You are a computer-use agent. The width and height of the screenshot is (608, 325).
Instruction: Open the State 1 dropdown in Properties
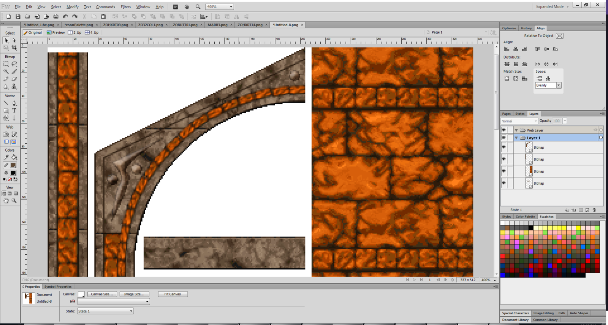[105, 311]
